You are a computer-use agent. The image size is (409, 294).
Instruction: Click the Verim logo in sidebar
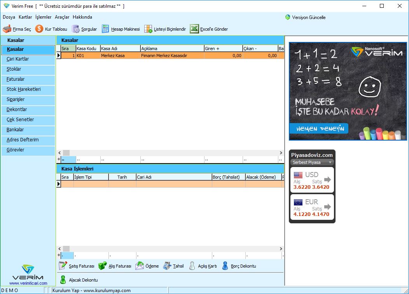tap(28, 272)
